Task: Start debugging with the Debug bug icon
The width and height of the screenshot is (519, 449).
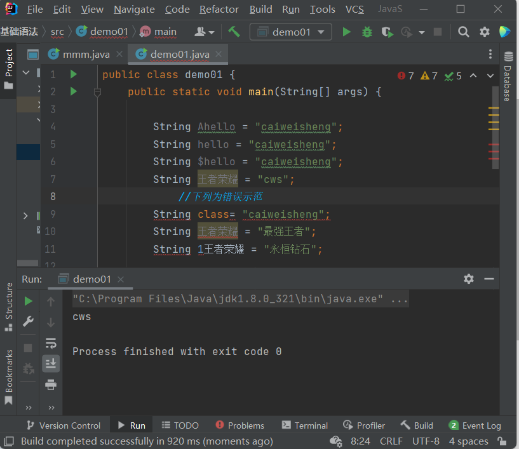Action: 367,32
